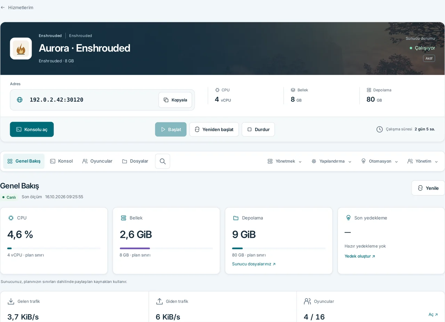Click the Depolama usage progress bar
This screenshot has width=445, height=322.
pyautogui.click(x=279, y=248)
